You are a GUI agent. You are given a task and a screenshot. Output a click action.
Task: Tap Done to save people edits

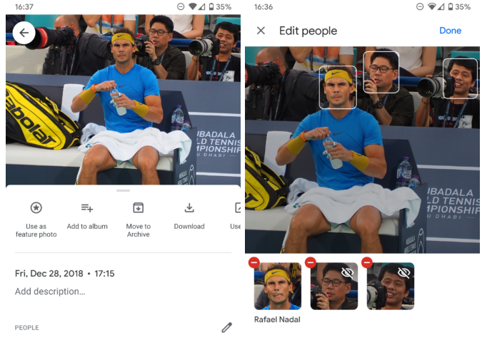tap(450, 31)
